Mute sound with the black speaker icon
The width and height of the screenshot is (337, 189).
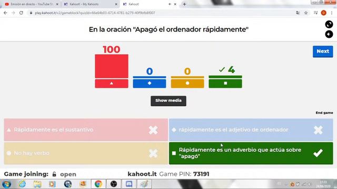(329, 34)
